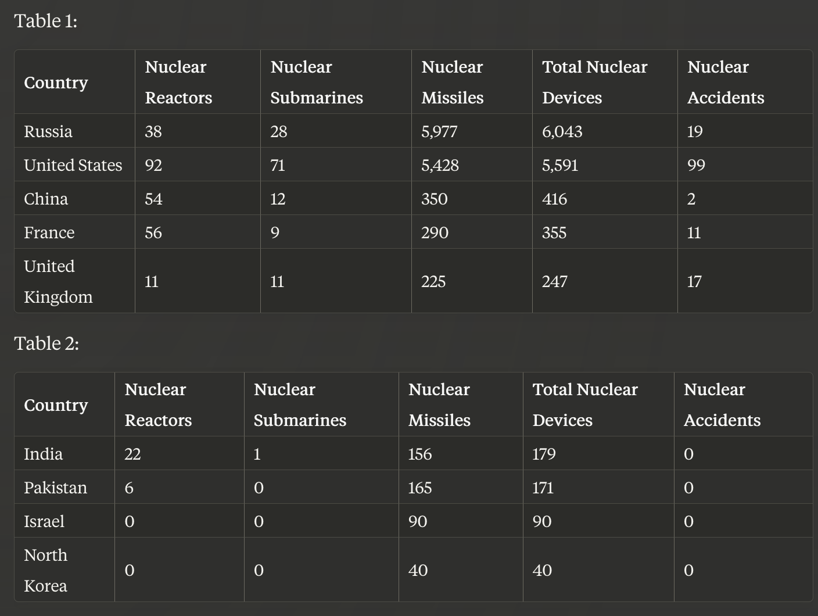Click China's reactors value 54
818x616 pixels.
click(x=153, y=199)
